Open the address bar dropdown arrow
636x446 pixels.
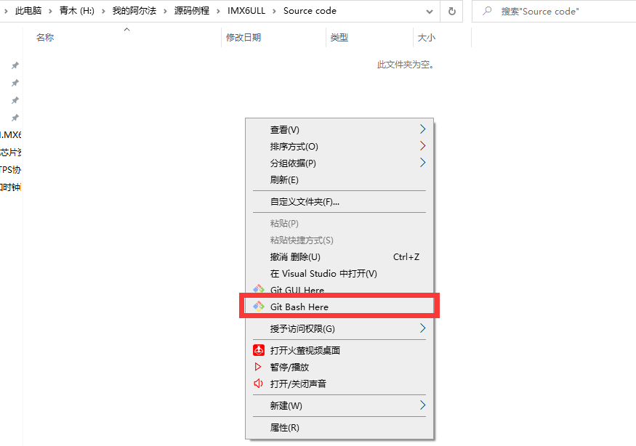pos(430,11)
